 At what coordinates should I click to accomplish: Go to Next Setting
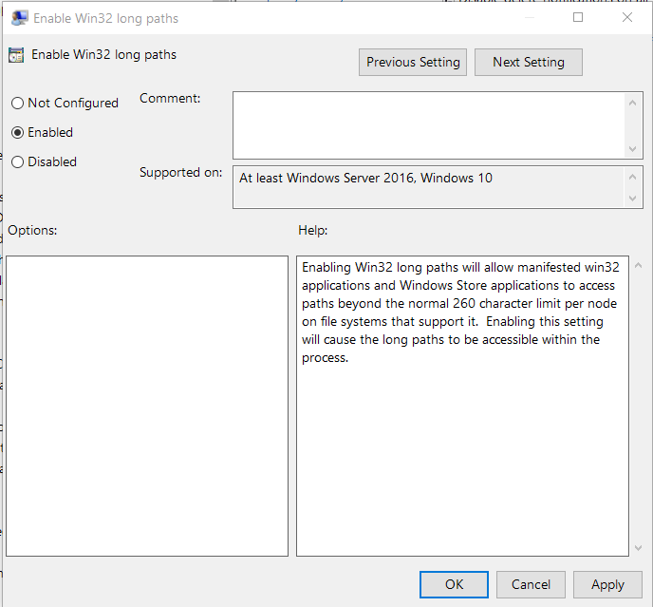pyautogui.click(x=529, y=62)
